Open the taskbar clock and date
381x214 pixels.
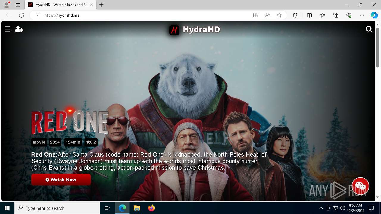tap(355, 208)
